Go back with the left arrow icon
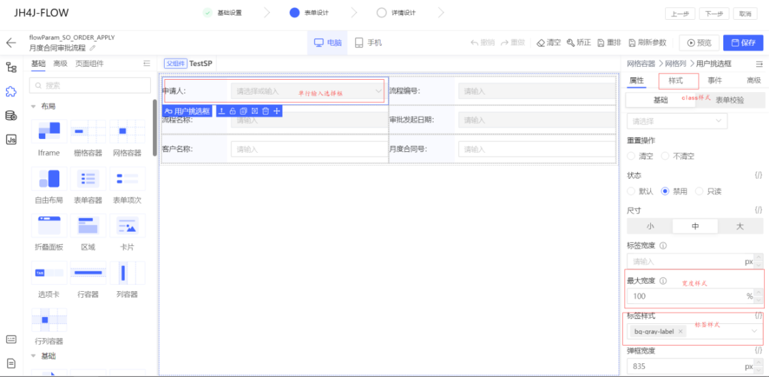The image size is (769, 377). click(x=11, y=42)
